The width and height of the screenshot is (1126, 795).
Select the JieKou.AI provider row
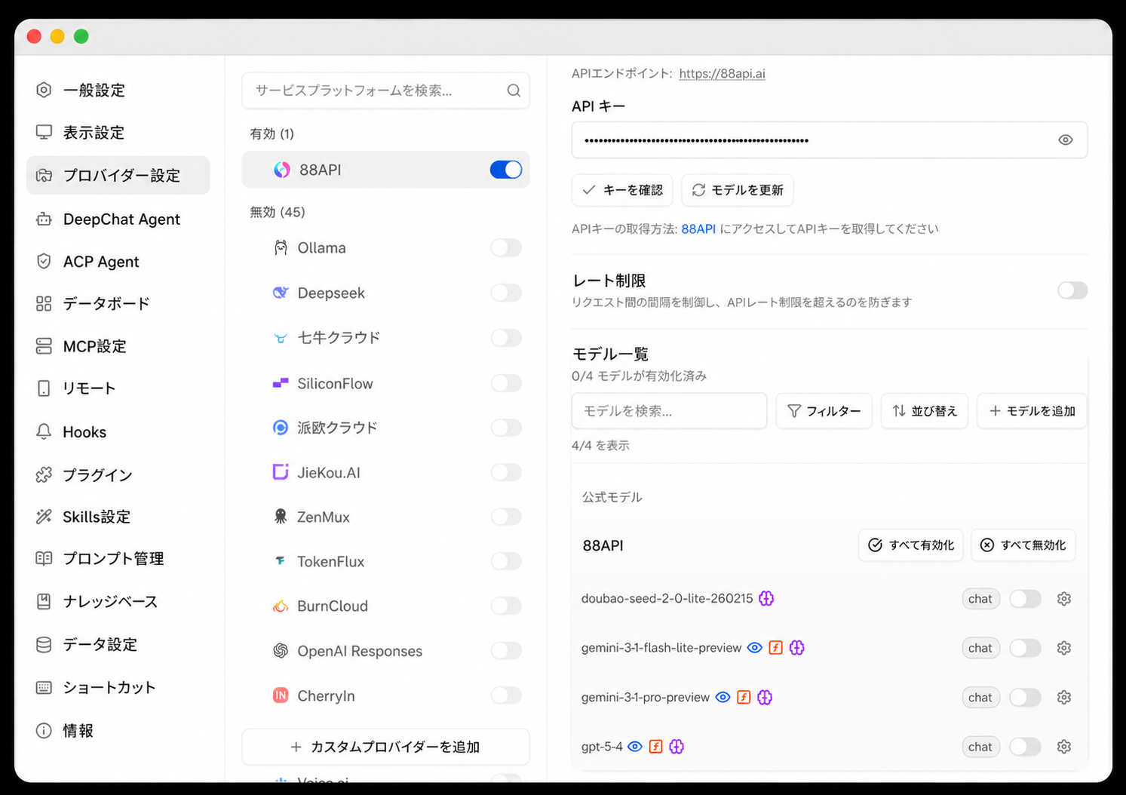[385, 472]
